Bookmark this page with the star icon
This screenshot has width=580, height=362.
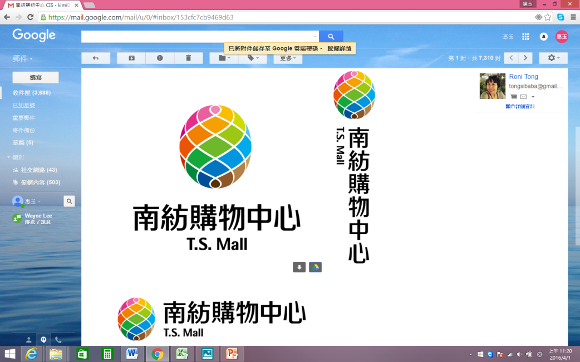548,17
